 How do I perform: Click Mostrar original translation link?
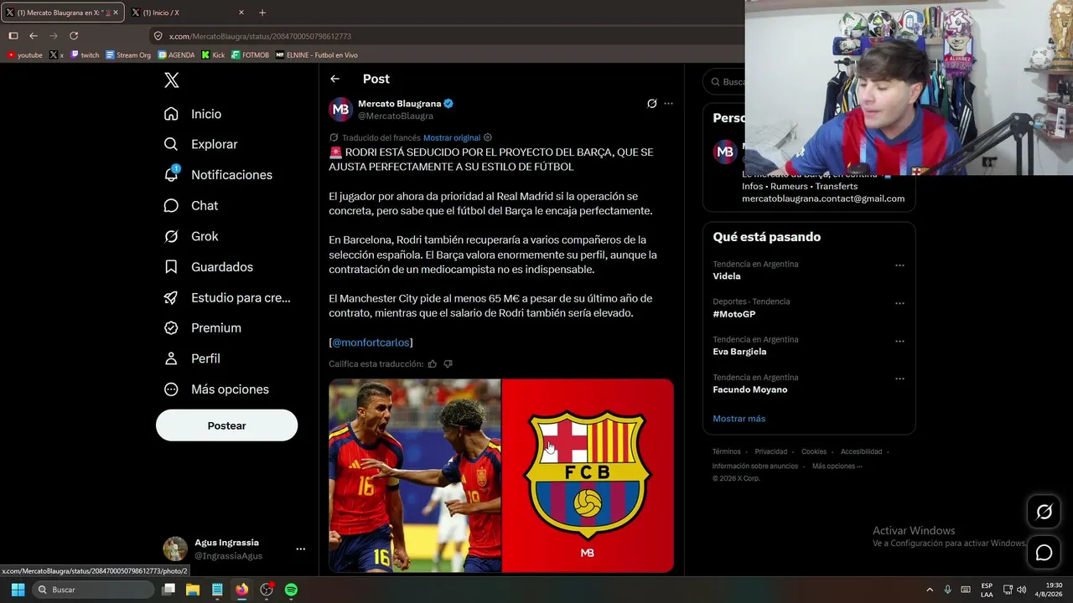[x=452, y=138]
